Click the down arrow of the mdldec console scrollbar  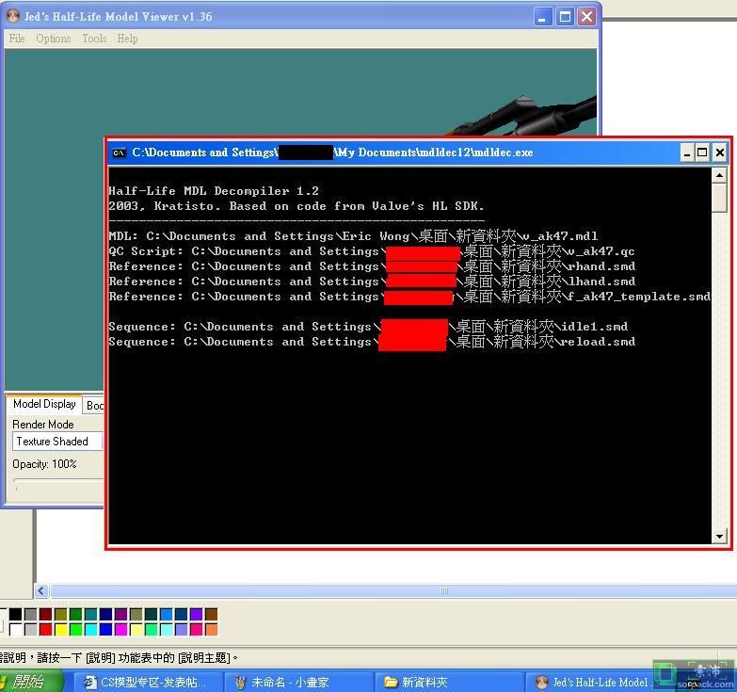pos(719,537)
